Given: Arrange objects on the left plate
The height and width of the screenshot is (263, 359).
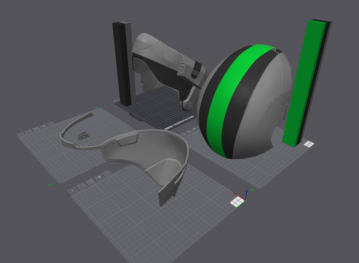Looking at the screenshot, I should tap(35, 129).
